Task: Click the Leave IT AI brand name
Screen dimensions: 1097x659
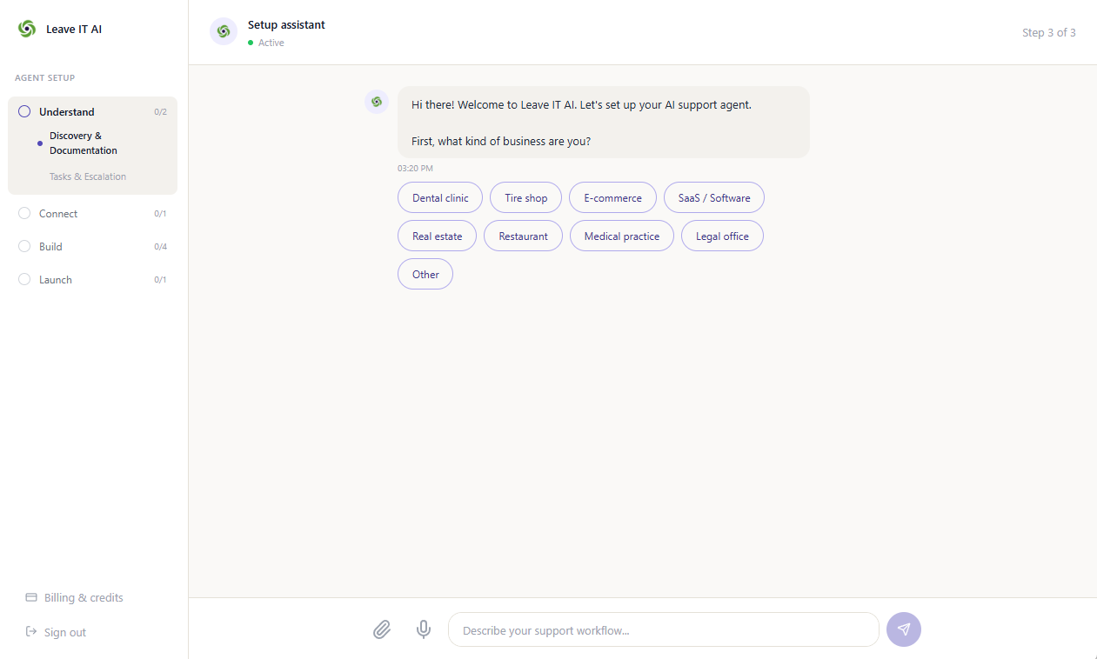Action: [x=74, y=29]
